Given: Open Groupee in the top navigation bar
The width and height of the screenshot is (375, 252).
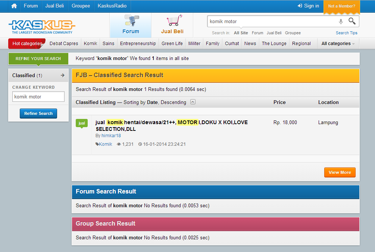Looking at the screenshot, I should 81,6.
